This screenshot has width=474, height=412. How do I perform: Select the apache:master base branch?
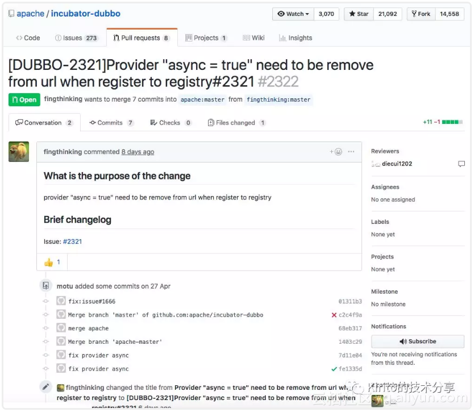(202, 99)
